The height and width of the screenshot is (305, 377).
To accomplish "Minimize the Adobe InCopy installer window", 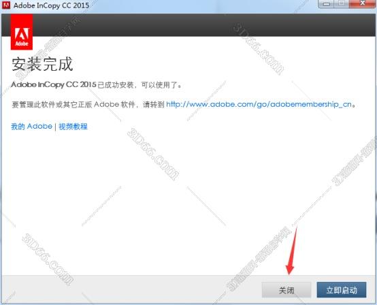I will coord(326,4).
